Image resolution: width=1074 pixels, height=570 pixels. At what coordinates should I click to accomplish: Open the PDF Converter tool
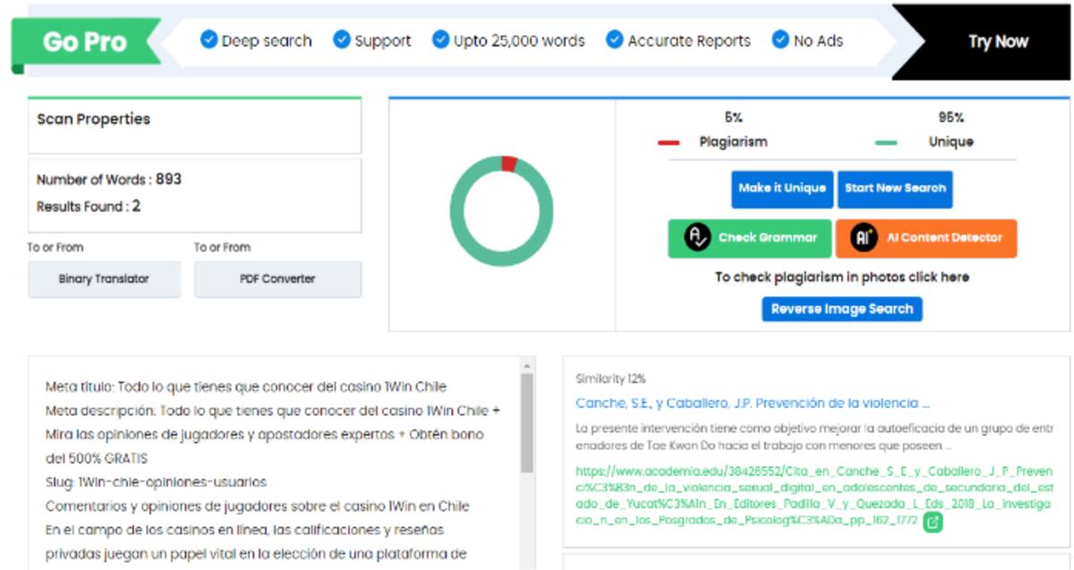coord(277,279)
